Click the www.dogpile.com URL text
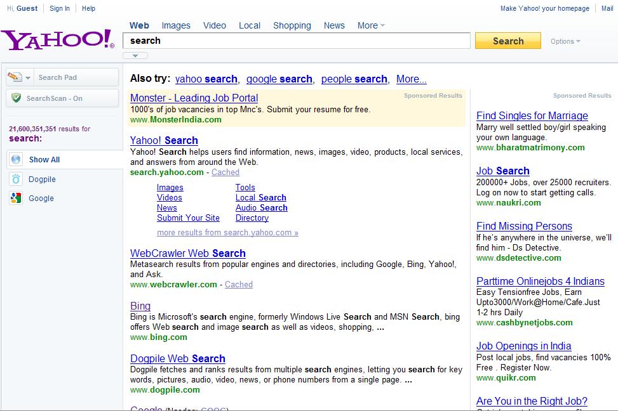The height and width of the screenshot is (411, 618). point(165,390)
